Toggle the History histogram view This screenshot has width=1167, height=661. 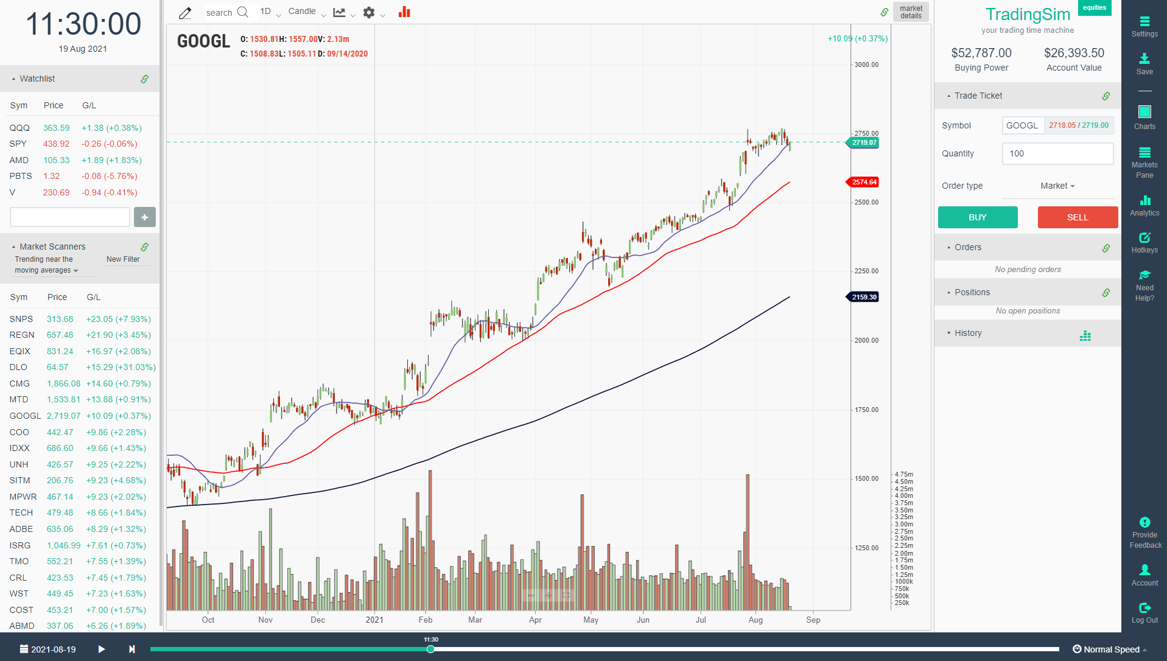1086,335
